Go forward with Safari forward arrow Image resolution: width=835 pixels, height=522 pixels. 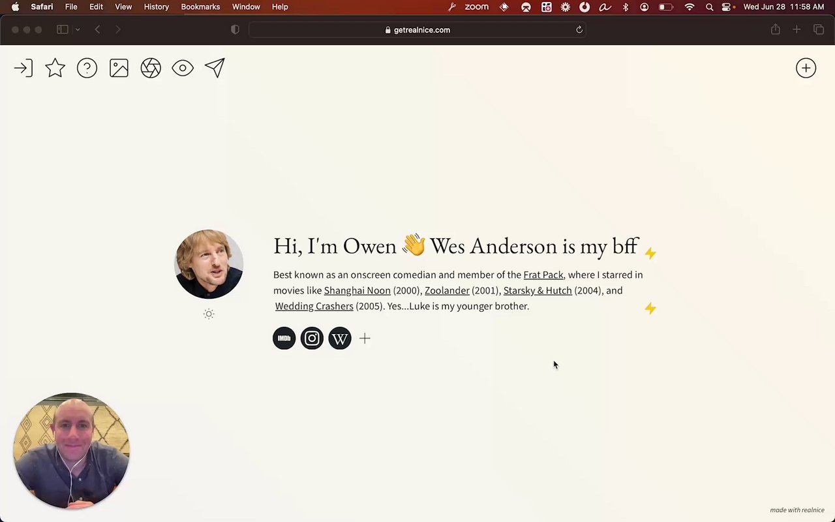click(x=117, y=29)
